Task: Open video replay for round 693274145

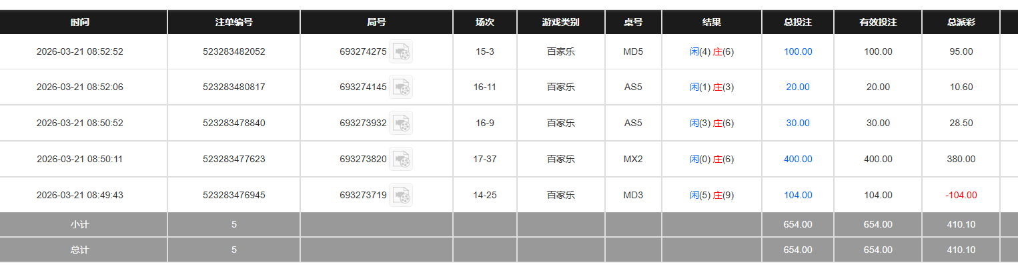Action: pyautogui.click(x=401, y=87)
